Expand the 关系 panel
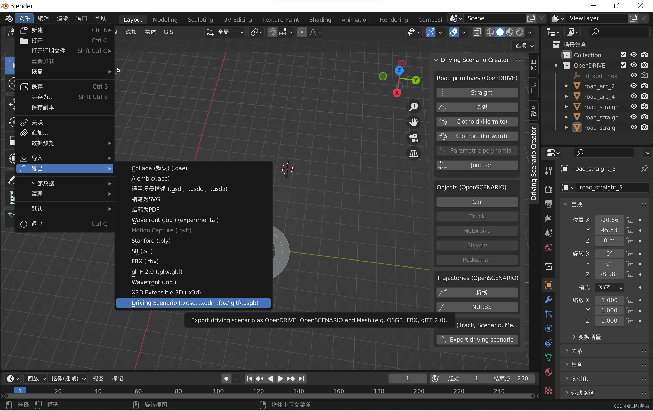 pos(566,351)
